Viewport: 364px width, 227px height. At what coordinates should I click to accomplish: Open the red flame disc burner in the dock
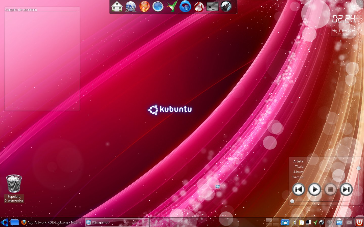199,6
